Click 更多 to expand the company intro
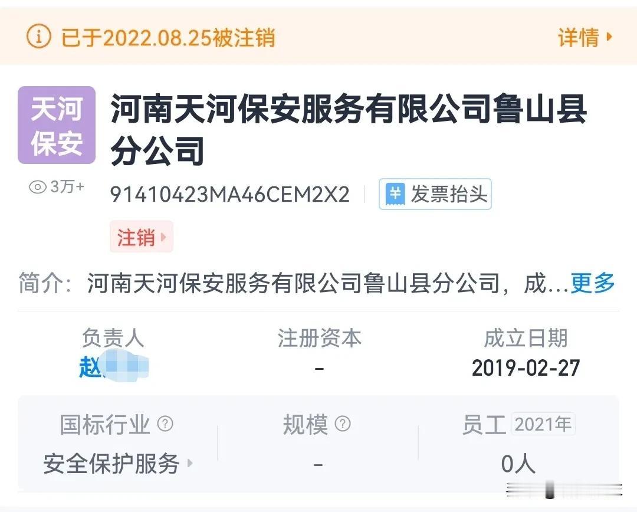This screenshot has width=637, height=512. click(593, 283)
